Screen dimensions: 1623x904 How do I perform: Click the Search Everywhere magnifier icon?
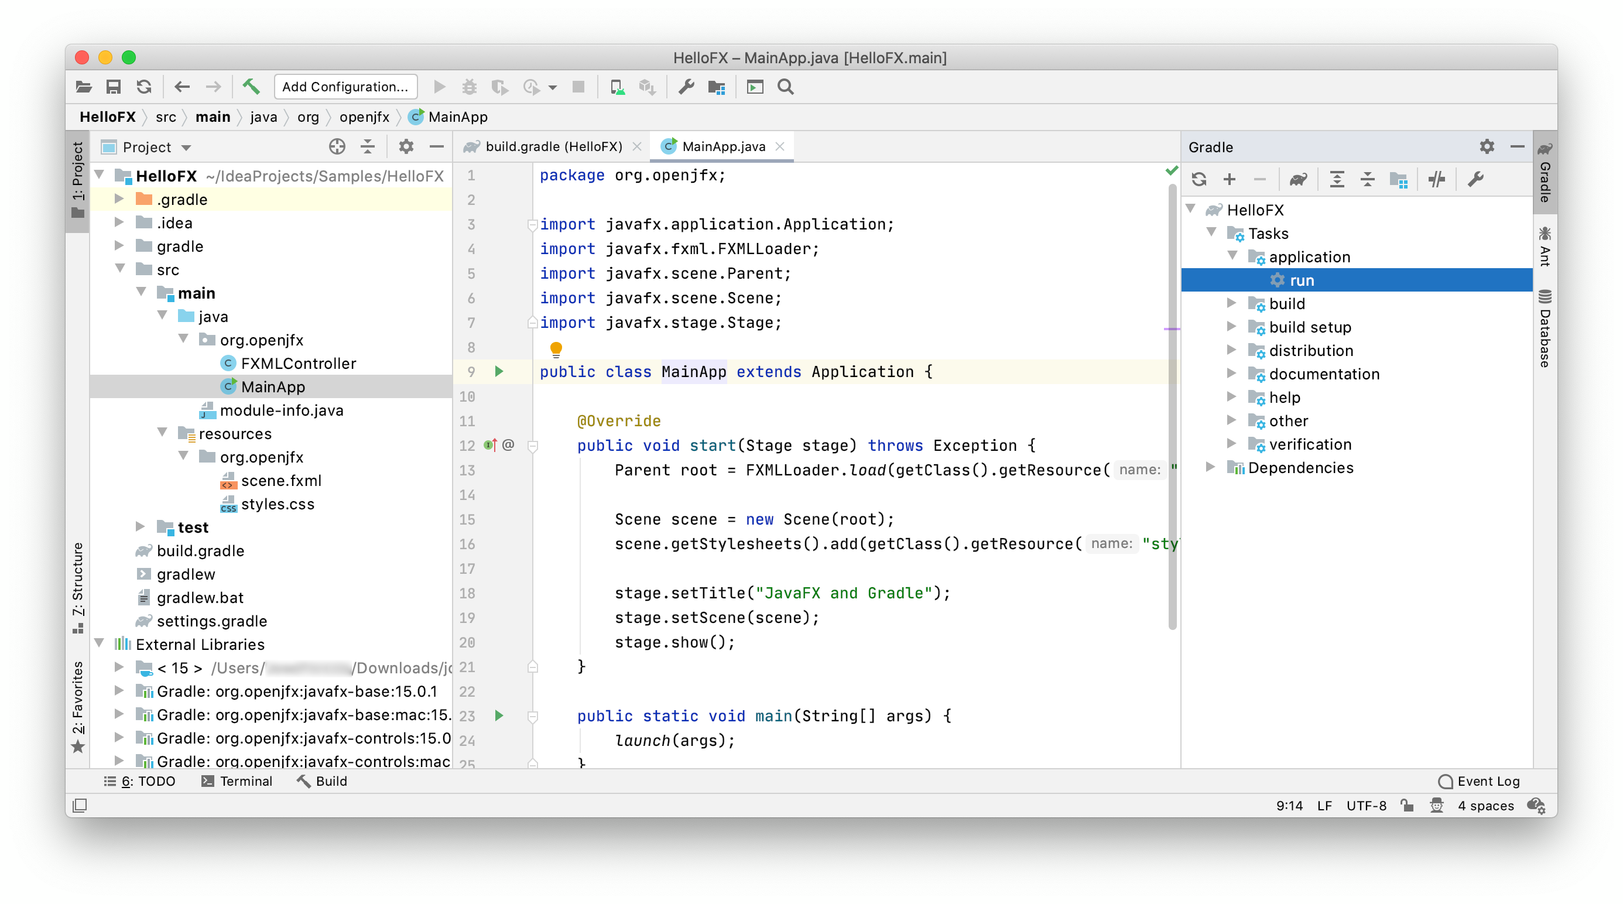coord(785,86)
